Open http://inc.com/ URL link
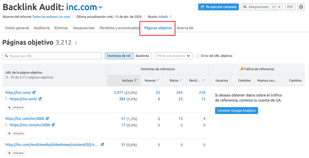Screen dimensions: 309x158 18,92
